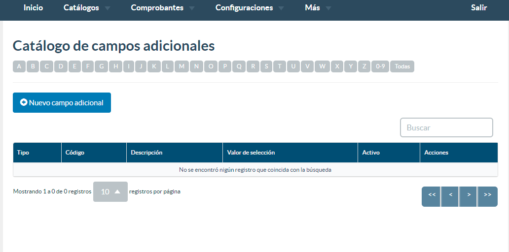Sort table by Activo column header
509x252 pixels.
(389, 153)
